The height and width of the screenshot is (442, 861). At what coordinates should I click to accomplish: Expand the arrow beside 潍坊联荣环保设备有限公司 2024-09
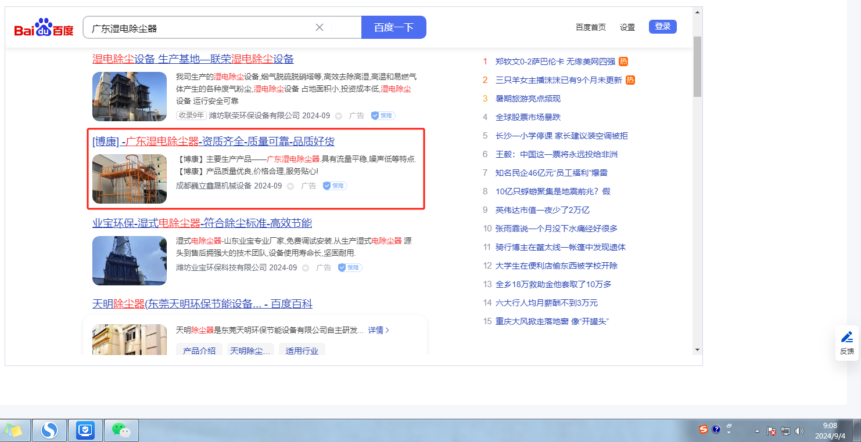(339, 116)
